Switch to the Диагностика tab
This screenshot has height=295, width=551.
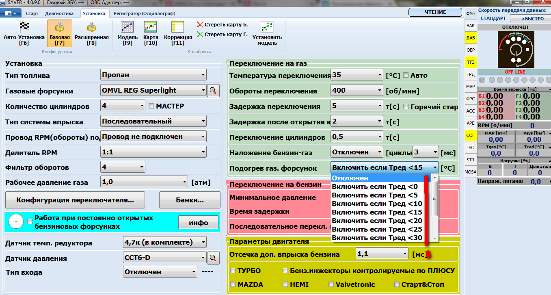click(x=59, y=13)
